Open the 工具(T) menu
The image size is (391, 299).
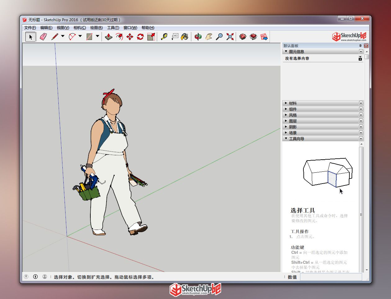tap(113, 28)
